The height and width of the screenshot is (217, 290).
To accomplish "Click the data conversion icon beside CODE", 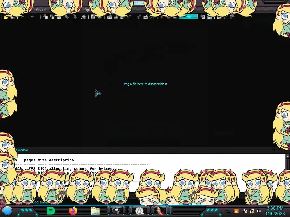I will click(x=116, y=17).
